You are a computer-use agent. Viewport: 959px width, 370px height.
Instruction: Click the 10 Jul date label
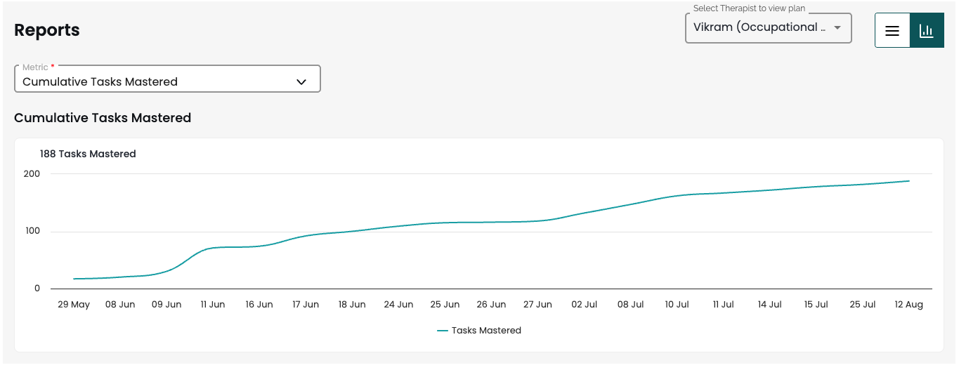[x=677, y=304]
